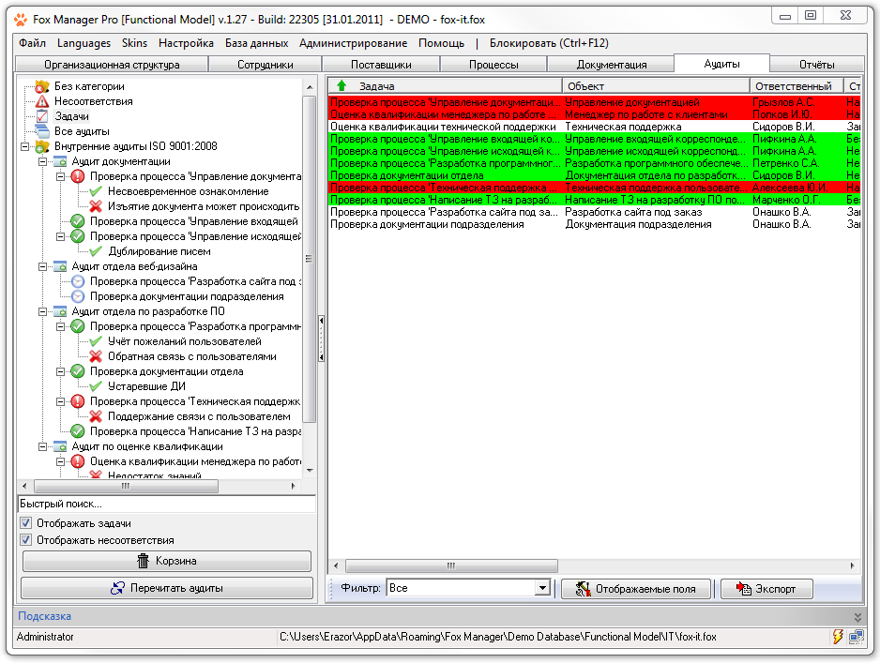880x663 pixels.
Task: Click the tree's horizontal scrollbar thumb
Action: coord(126,486)
